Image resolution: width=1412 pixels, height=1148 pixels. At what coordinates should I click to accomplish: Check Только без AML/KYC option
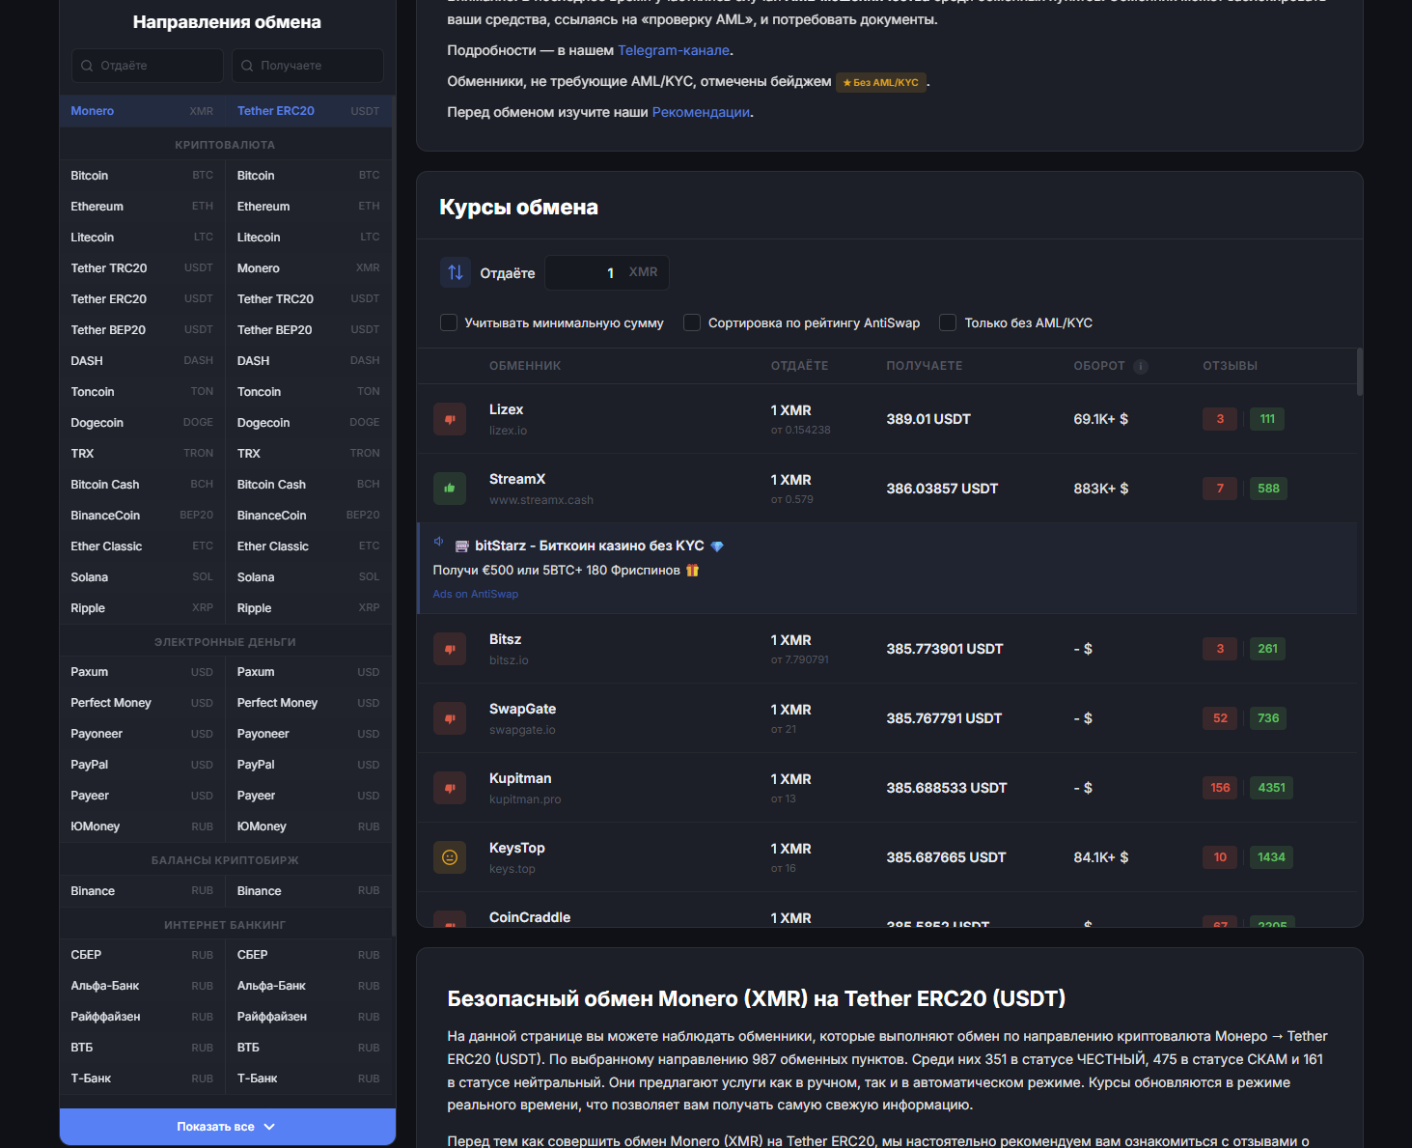948,322
